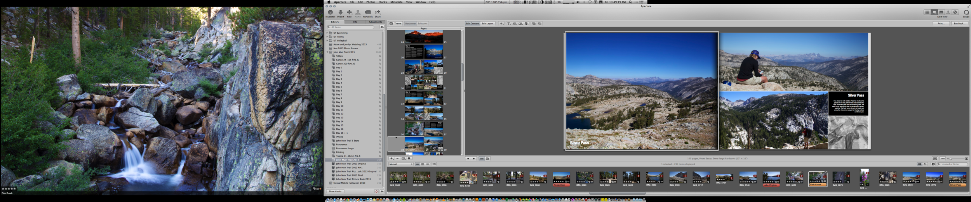
Task: Open the vault action gear menu
Action: click(x=382, y=192)
